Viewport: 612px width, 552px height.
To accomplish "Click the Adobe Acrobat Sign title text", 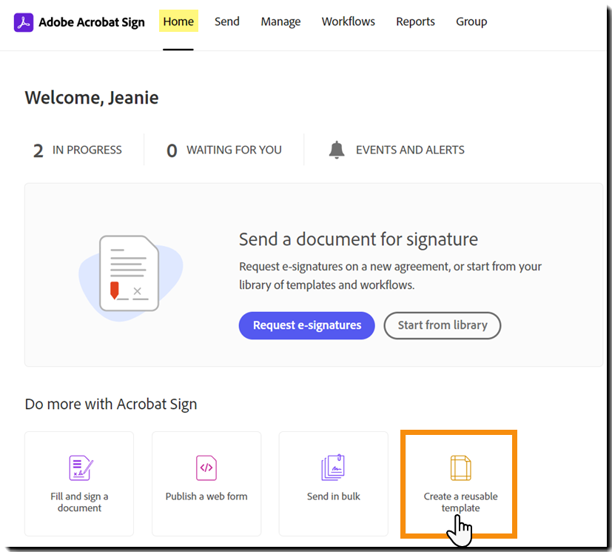I will pyautogui.click(x=92, y=22).
